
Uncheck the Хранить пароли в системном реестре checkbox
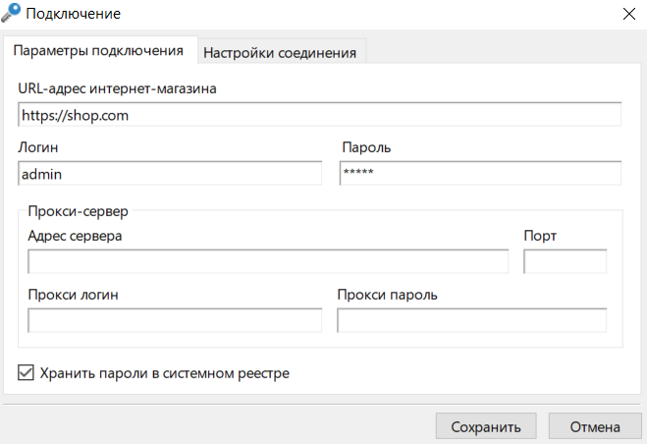[x=26, y=372]
